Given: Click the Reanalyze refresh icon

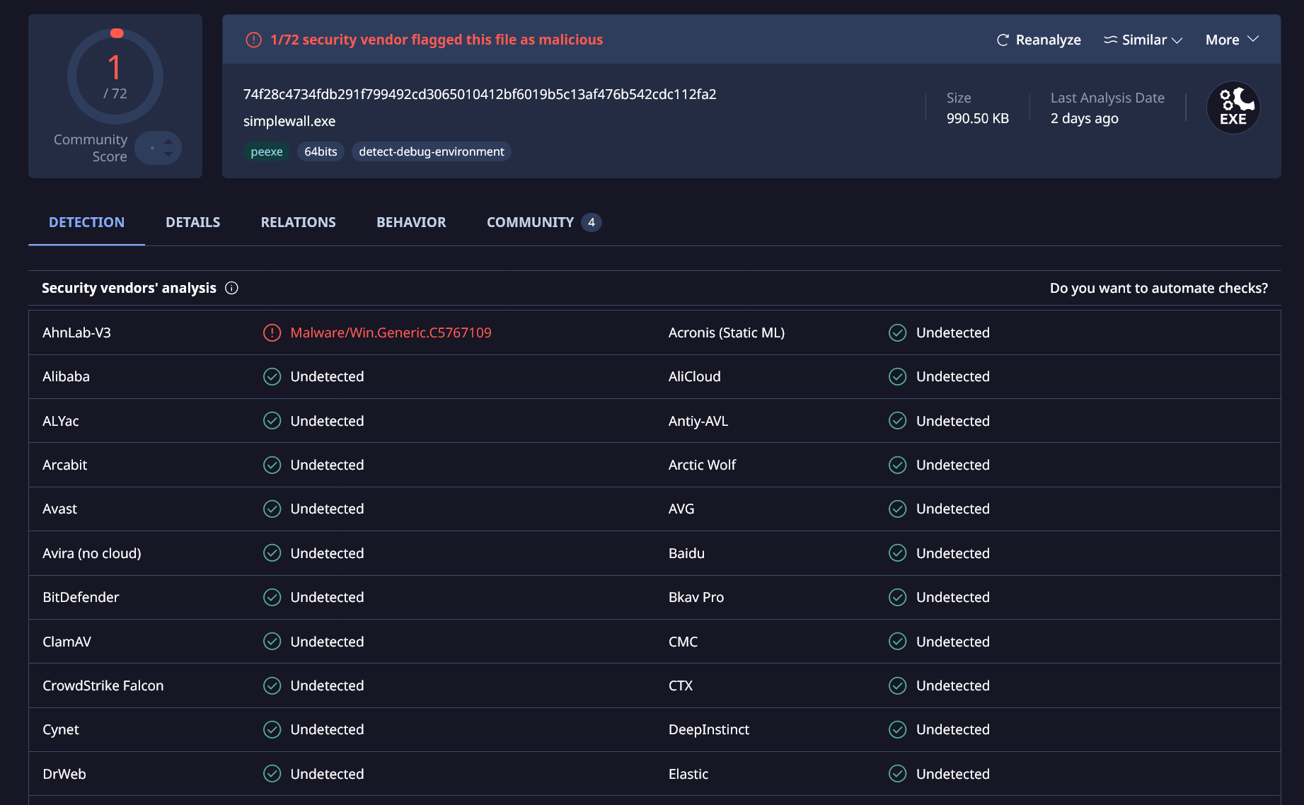Looking at the screenshot, I should pyautogui.click(x=1003, y=40).
